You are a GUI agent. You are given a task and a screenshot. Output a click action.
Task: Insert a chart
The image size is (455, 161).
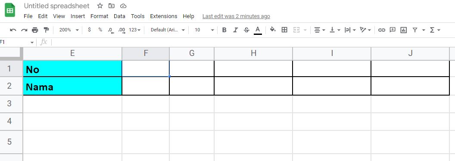point(403,30)
